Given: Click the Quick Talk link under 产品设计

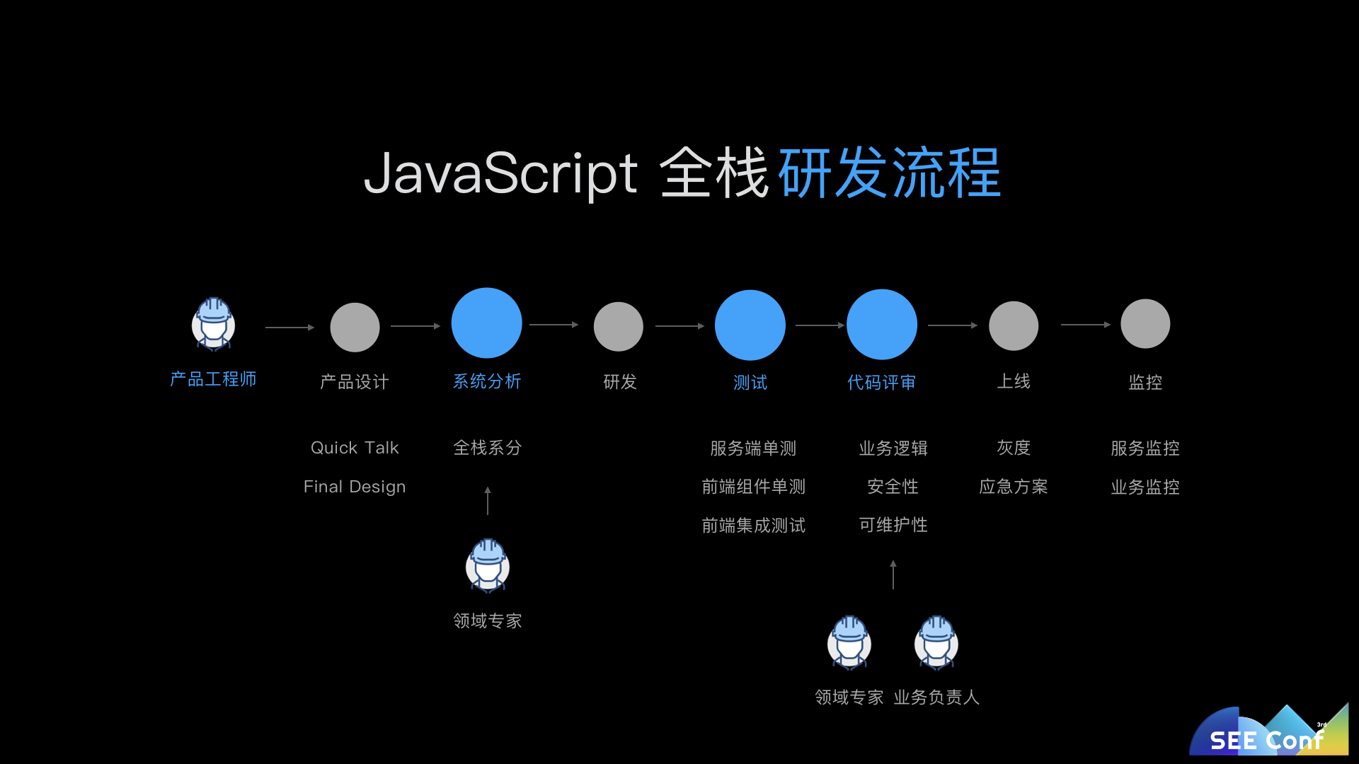Looking at the screenshot, I should [355, 448].
